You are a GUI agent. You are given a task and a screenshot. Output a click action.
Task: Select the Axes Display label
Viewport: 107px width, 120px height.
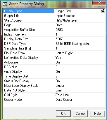pyautogui.click(x=13, y=72)
